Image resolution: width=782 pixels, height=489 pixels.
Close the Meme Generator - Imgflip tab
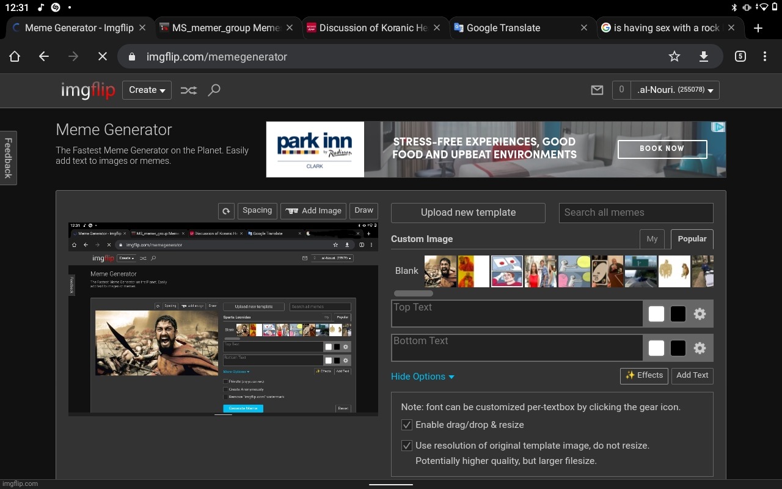pyautogui.click(x=142, y=28)
